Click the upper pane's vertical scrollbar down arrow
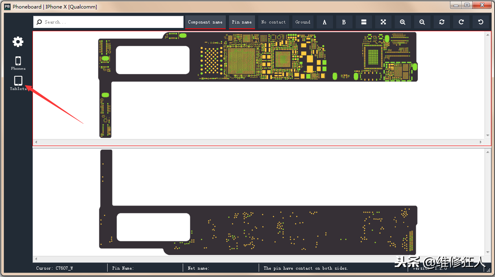The image size is (495, 277). [488, 135]
